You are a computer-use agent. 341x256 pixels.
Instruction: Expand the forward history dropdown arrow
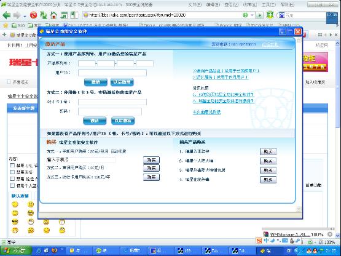(x=25, y=17)
